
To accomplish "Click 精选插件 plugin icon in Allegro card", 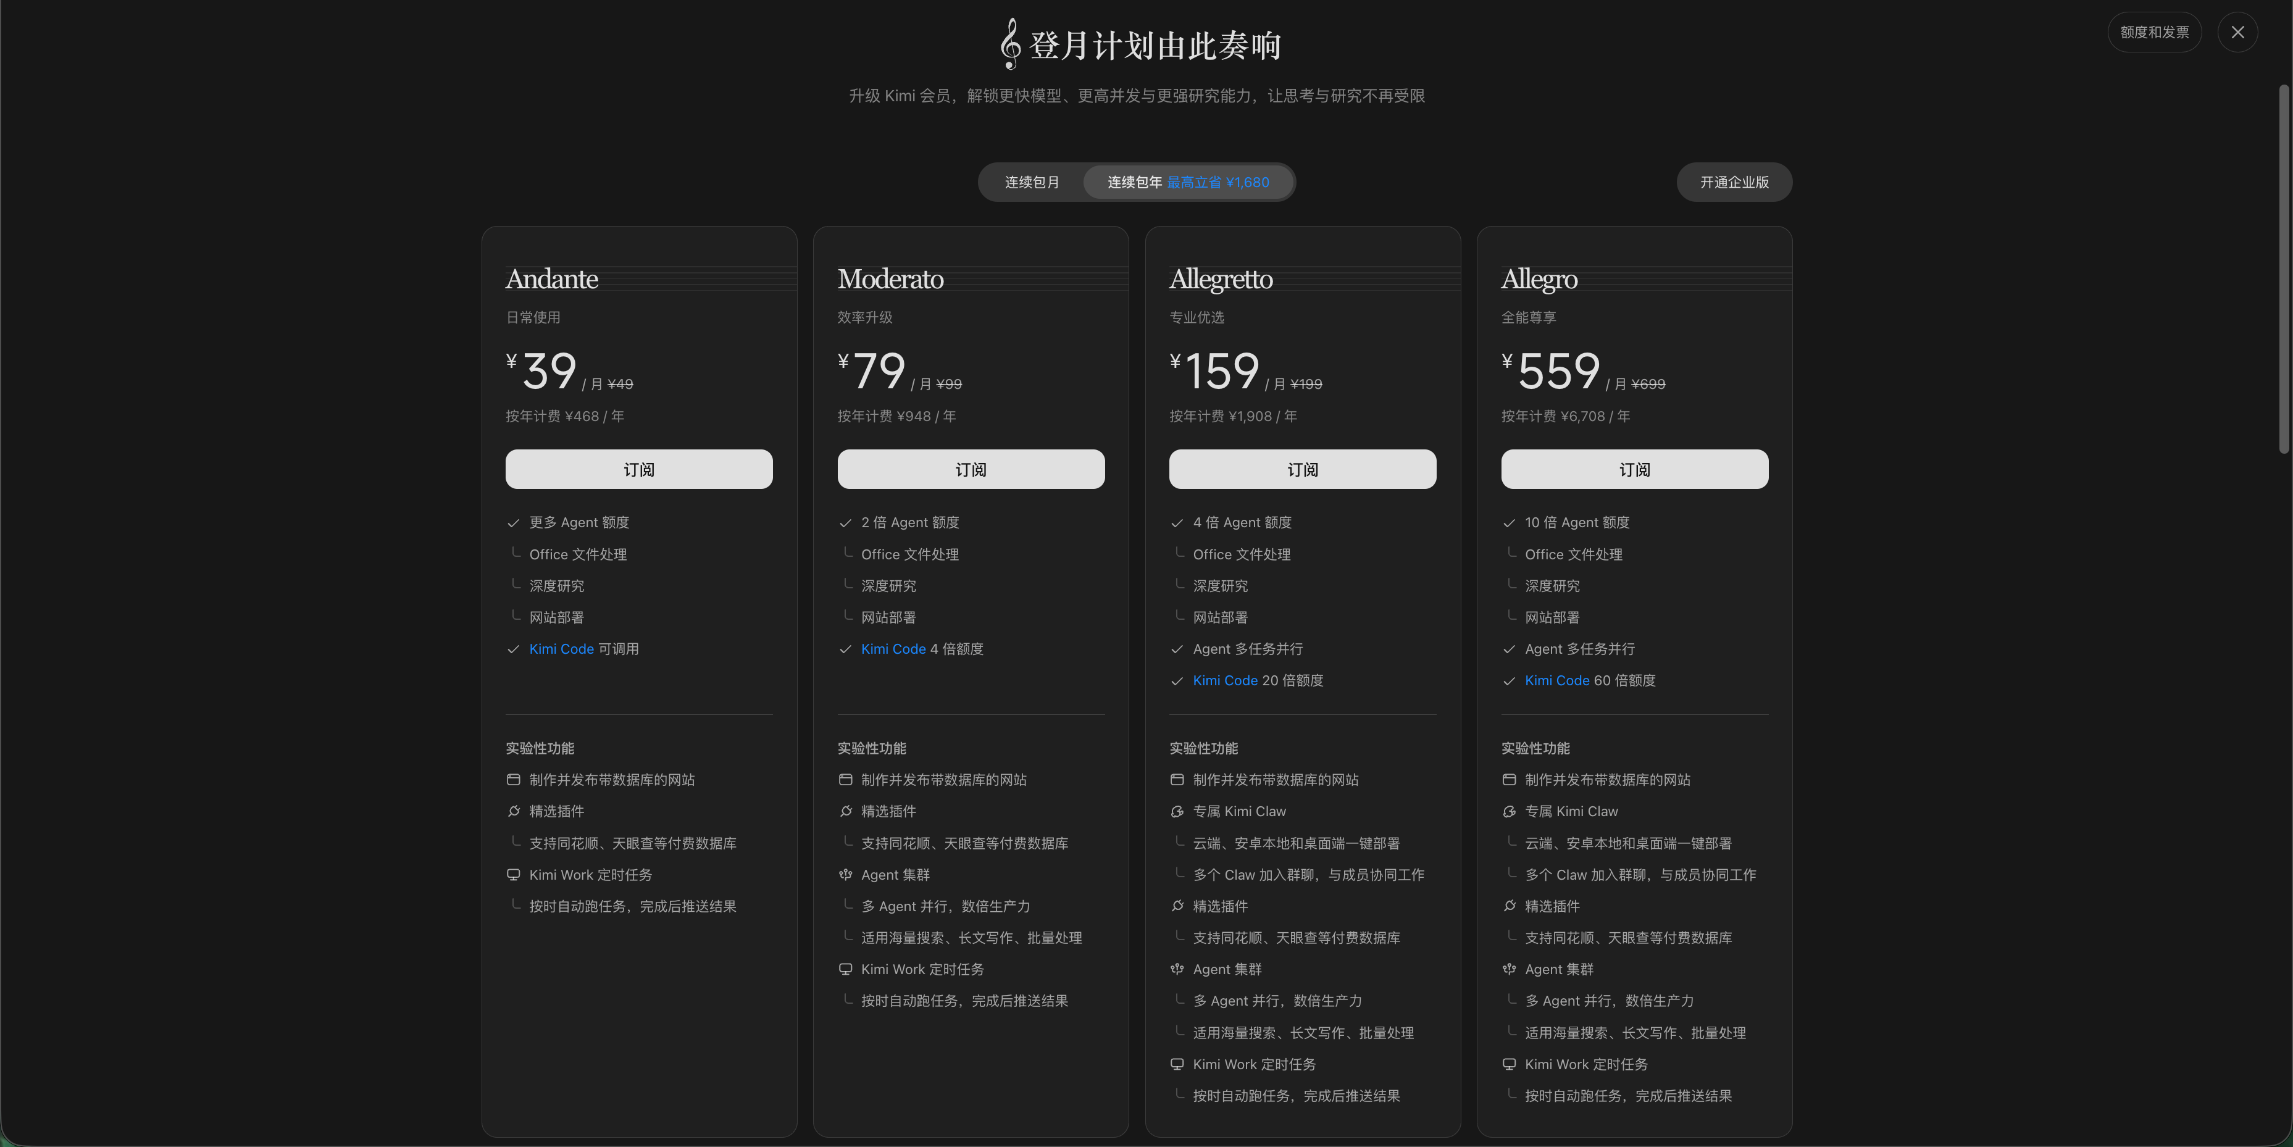I will tap(1509, 906).
